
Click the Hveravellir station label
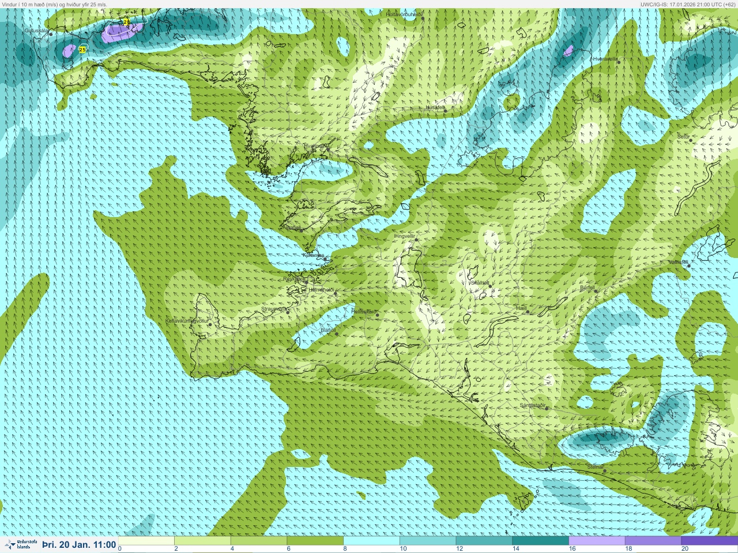click(x=605, y=59)
